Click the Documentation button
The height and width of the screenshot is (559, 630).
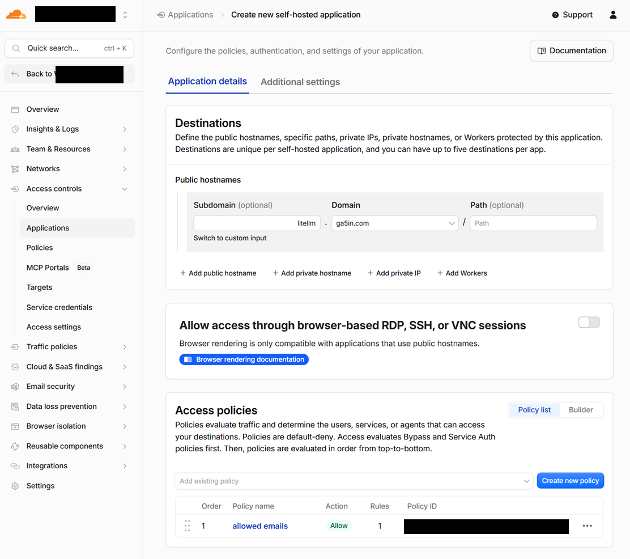[x=571, y=50]
